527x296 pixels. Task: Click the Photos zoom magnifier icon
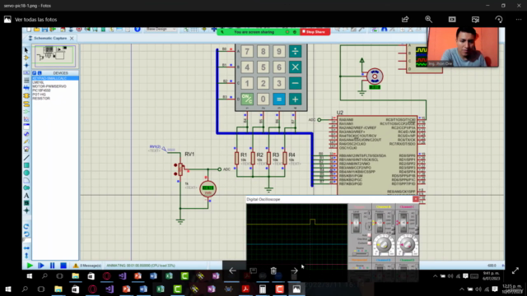coord(428,20)
